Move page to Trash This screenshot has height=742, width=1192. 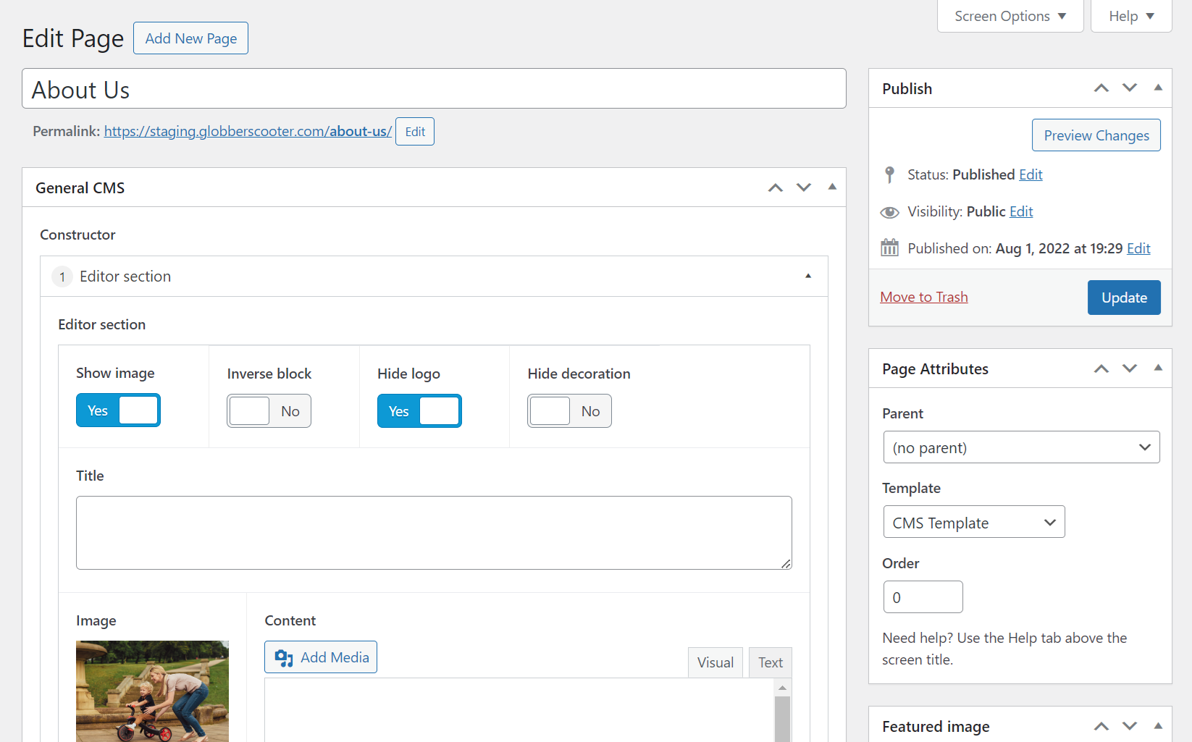tap(924, 298)
